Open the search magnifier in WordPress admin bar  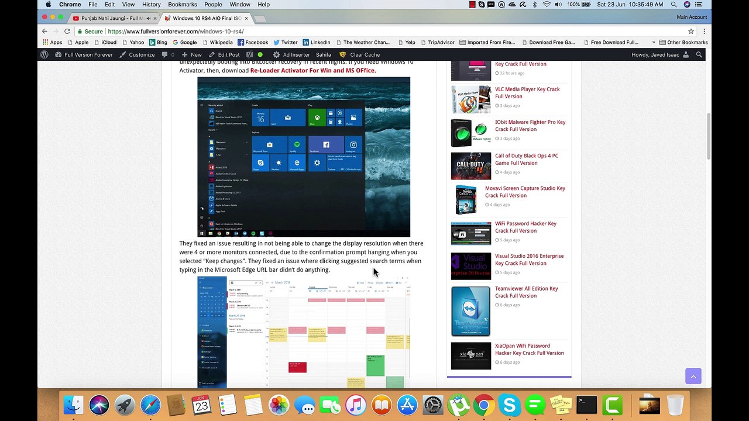[699, 54]
